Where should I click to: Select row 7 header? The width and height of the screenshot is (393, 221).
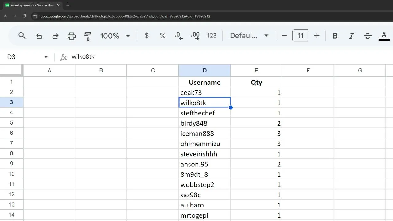pyautogui.click(x=12, y=143)
